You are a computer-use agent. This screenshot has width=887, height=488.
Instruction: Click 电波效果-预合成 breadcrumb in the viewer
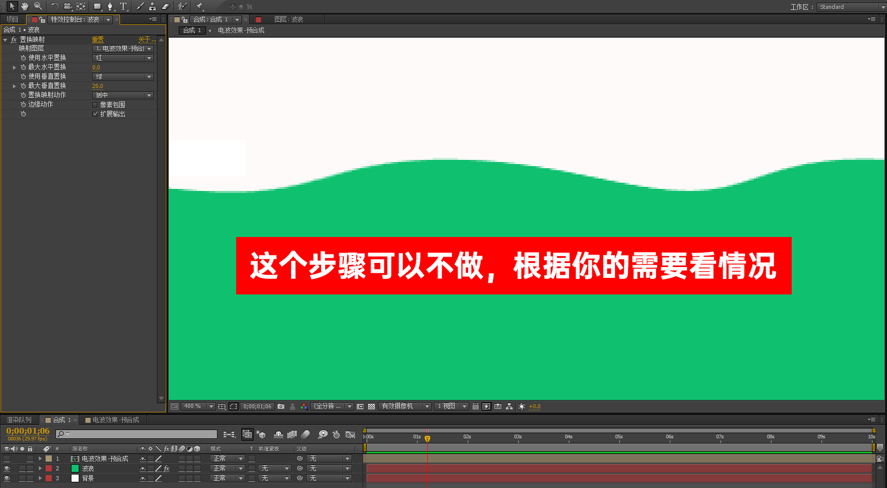241,30
